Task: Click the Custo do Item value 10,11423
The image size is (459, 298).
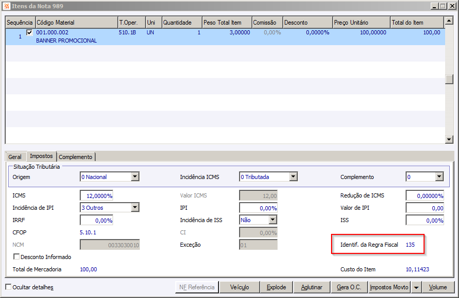Action: (417, 269)
